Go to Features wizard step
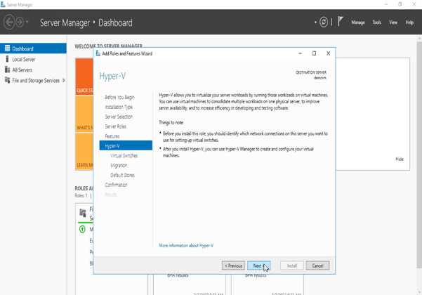This screenshot has width=422, height=295. coord(112,136)
